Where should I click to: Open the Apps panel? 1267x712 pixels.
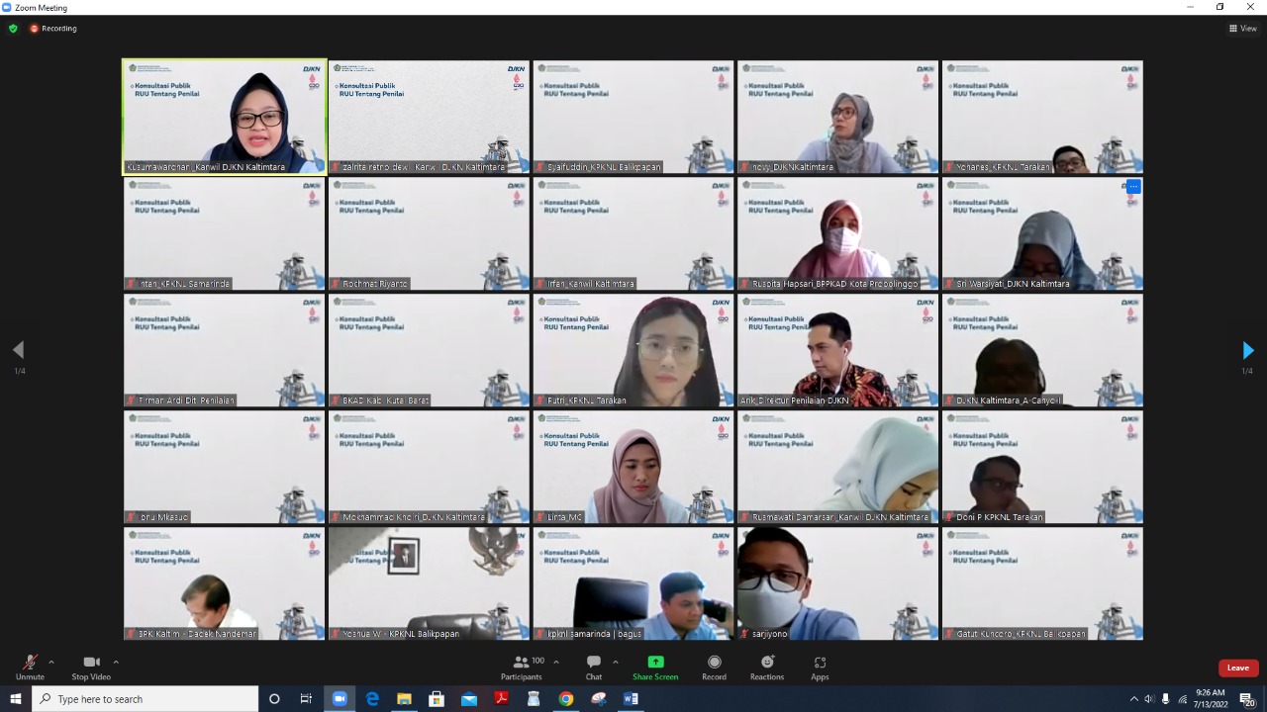(820, 667)
